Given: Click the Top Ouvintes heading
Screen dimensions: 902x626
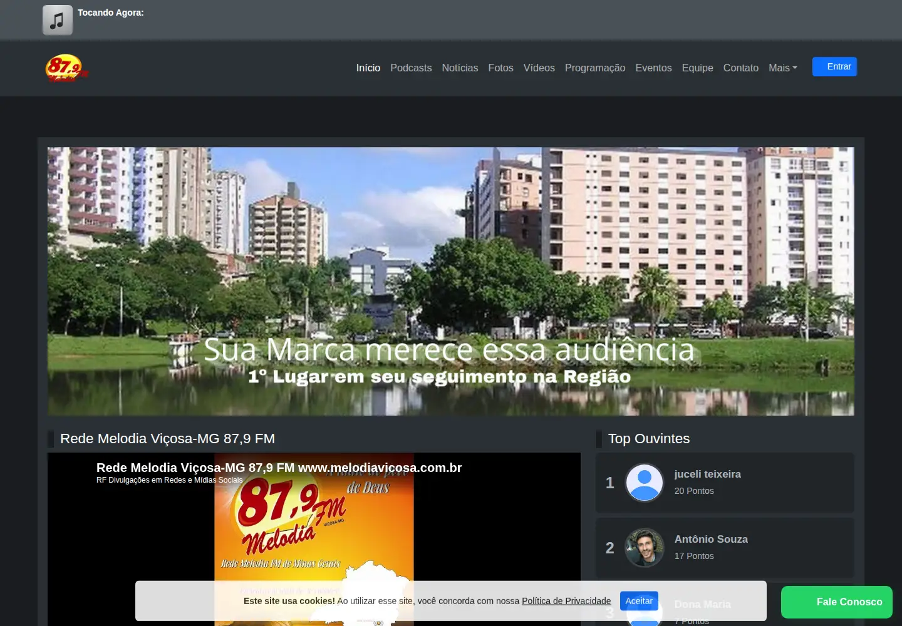Looking at the screenshot, I should [649, 439].
